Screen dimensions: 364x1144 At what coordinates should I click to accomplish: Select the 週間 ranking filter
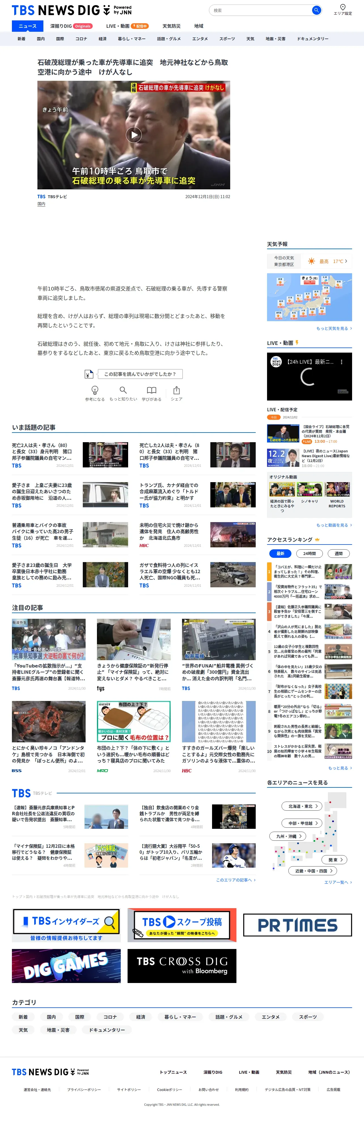[x=338, y=553]
